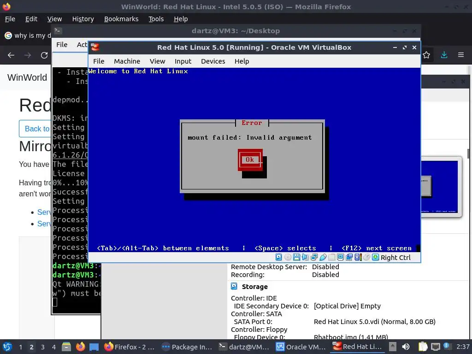Select the 'why is my d...' Firefox tab
Screen dimensions: 472x354
click(x=28, y=35)
